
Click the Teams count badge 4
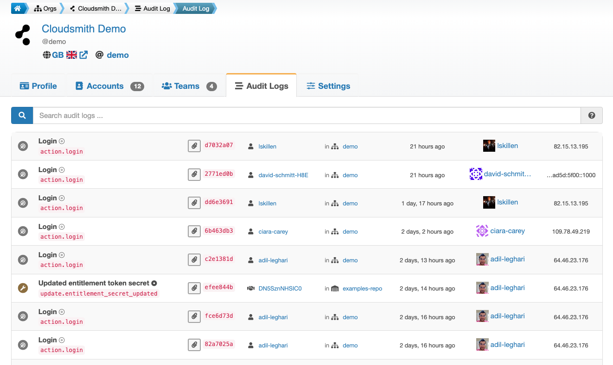click(x=211, y=87)
